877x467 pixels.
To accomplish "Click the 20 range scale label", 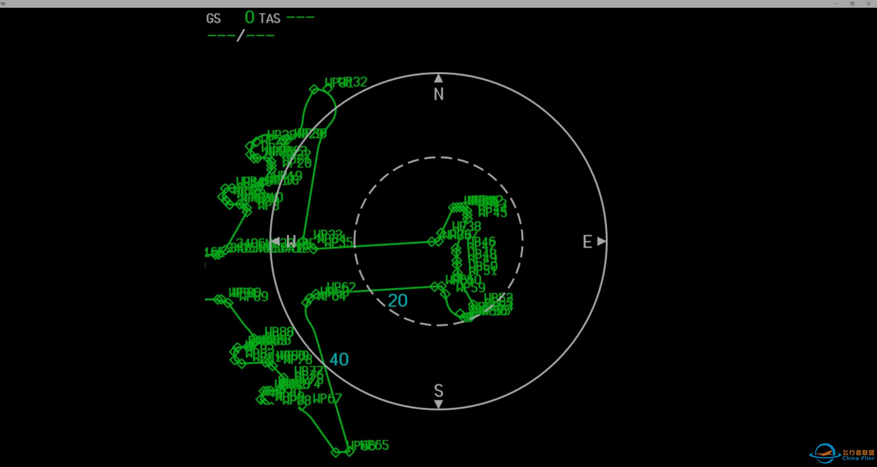I will (x=397, y=300).
